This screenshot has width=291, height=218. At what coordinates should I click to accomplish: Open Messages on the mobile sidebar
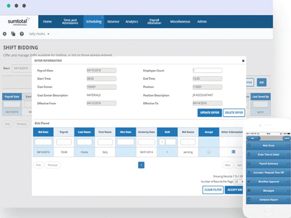(269, 190)
